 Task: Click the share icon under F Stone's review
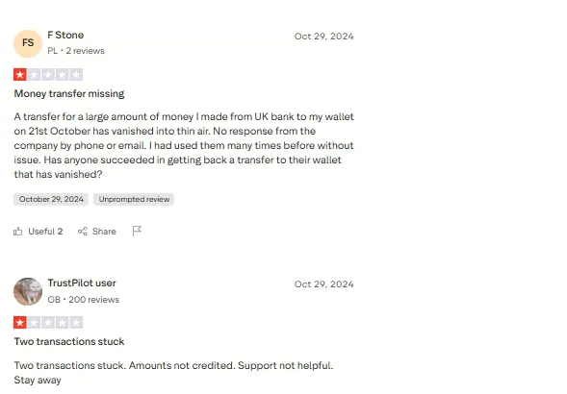83,232
